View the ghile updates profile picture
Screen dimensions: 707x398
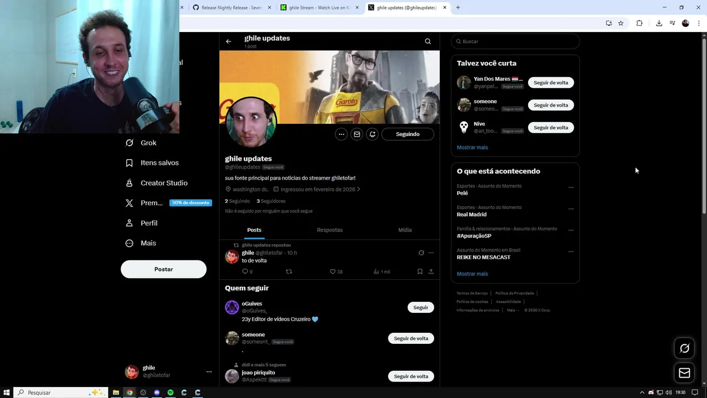(x=251, y=123)
